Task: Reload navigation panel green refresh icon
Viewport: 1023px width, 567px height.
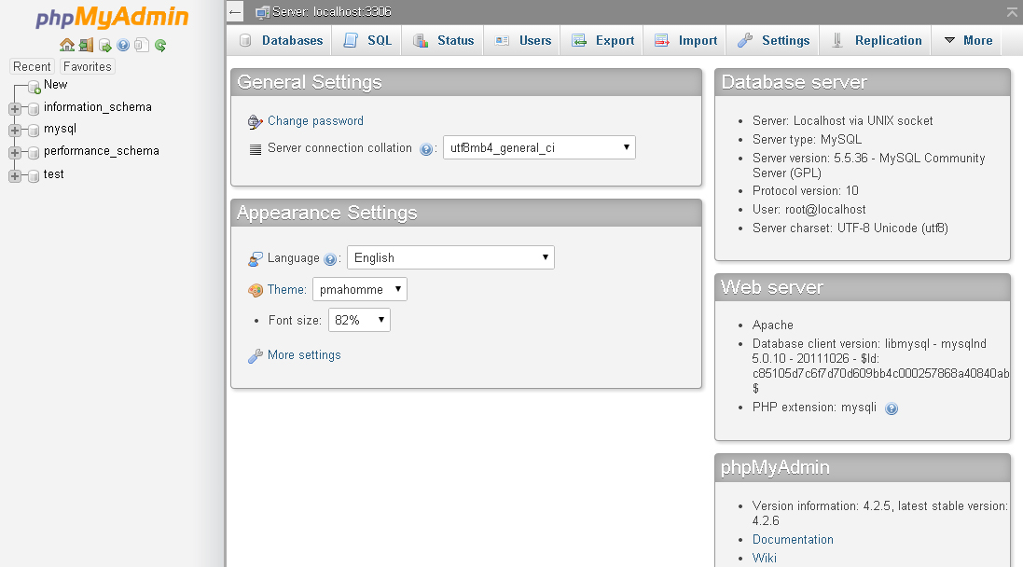Action: (x=160, y=45)
